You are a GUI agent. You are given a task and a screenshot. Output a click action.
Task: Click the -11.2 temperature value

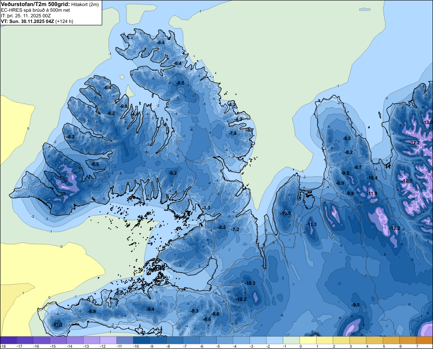pyautogui.click(x=58, y=325)
